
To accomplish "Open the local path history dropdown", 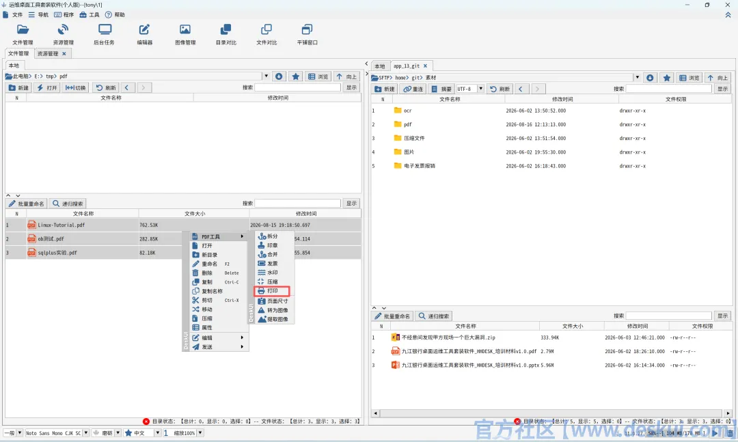I will click(x=266, y=77).
